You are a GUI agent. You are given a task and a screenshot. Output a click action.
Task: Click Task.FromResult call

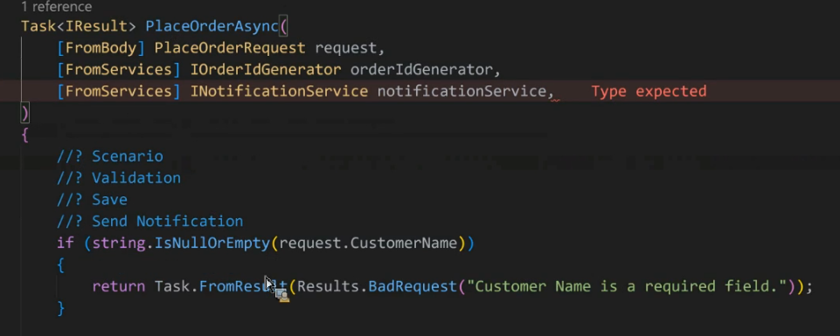point(221,286)
